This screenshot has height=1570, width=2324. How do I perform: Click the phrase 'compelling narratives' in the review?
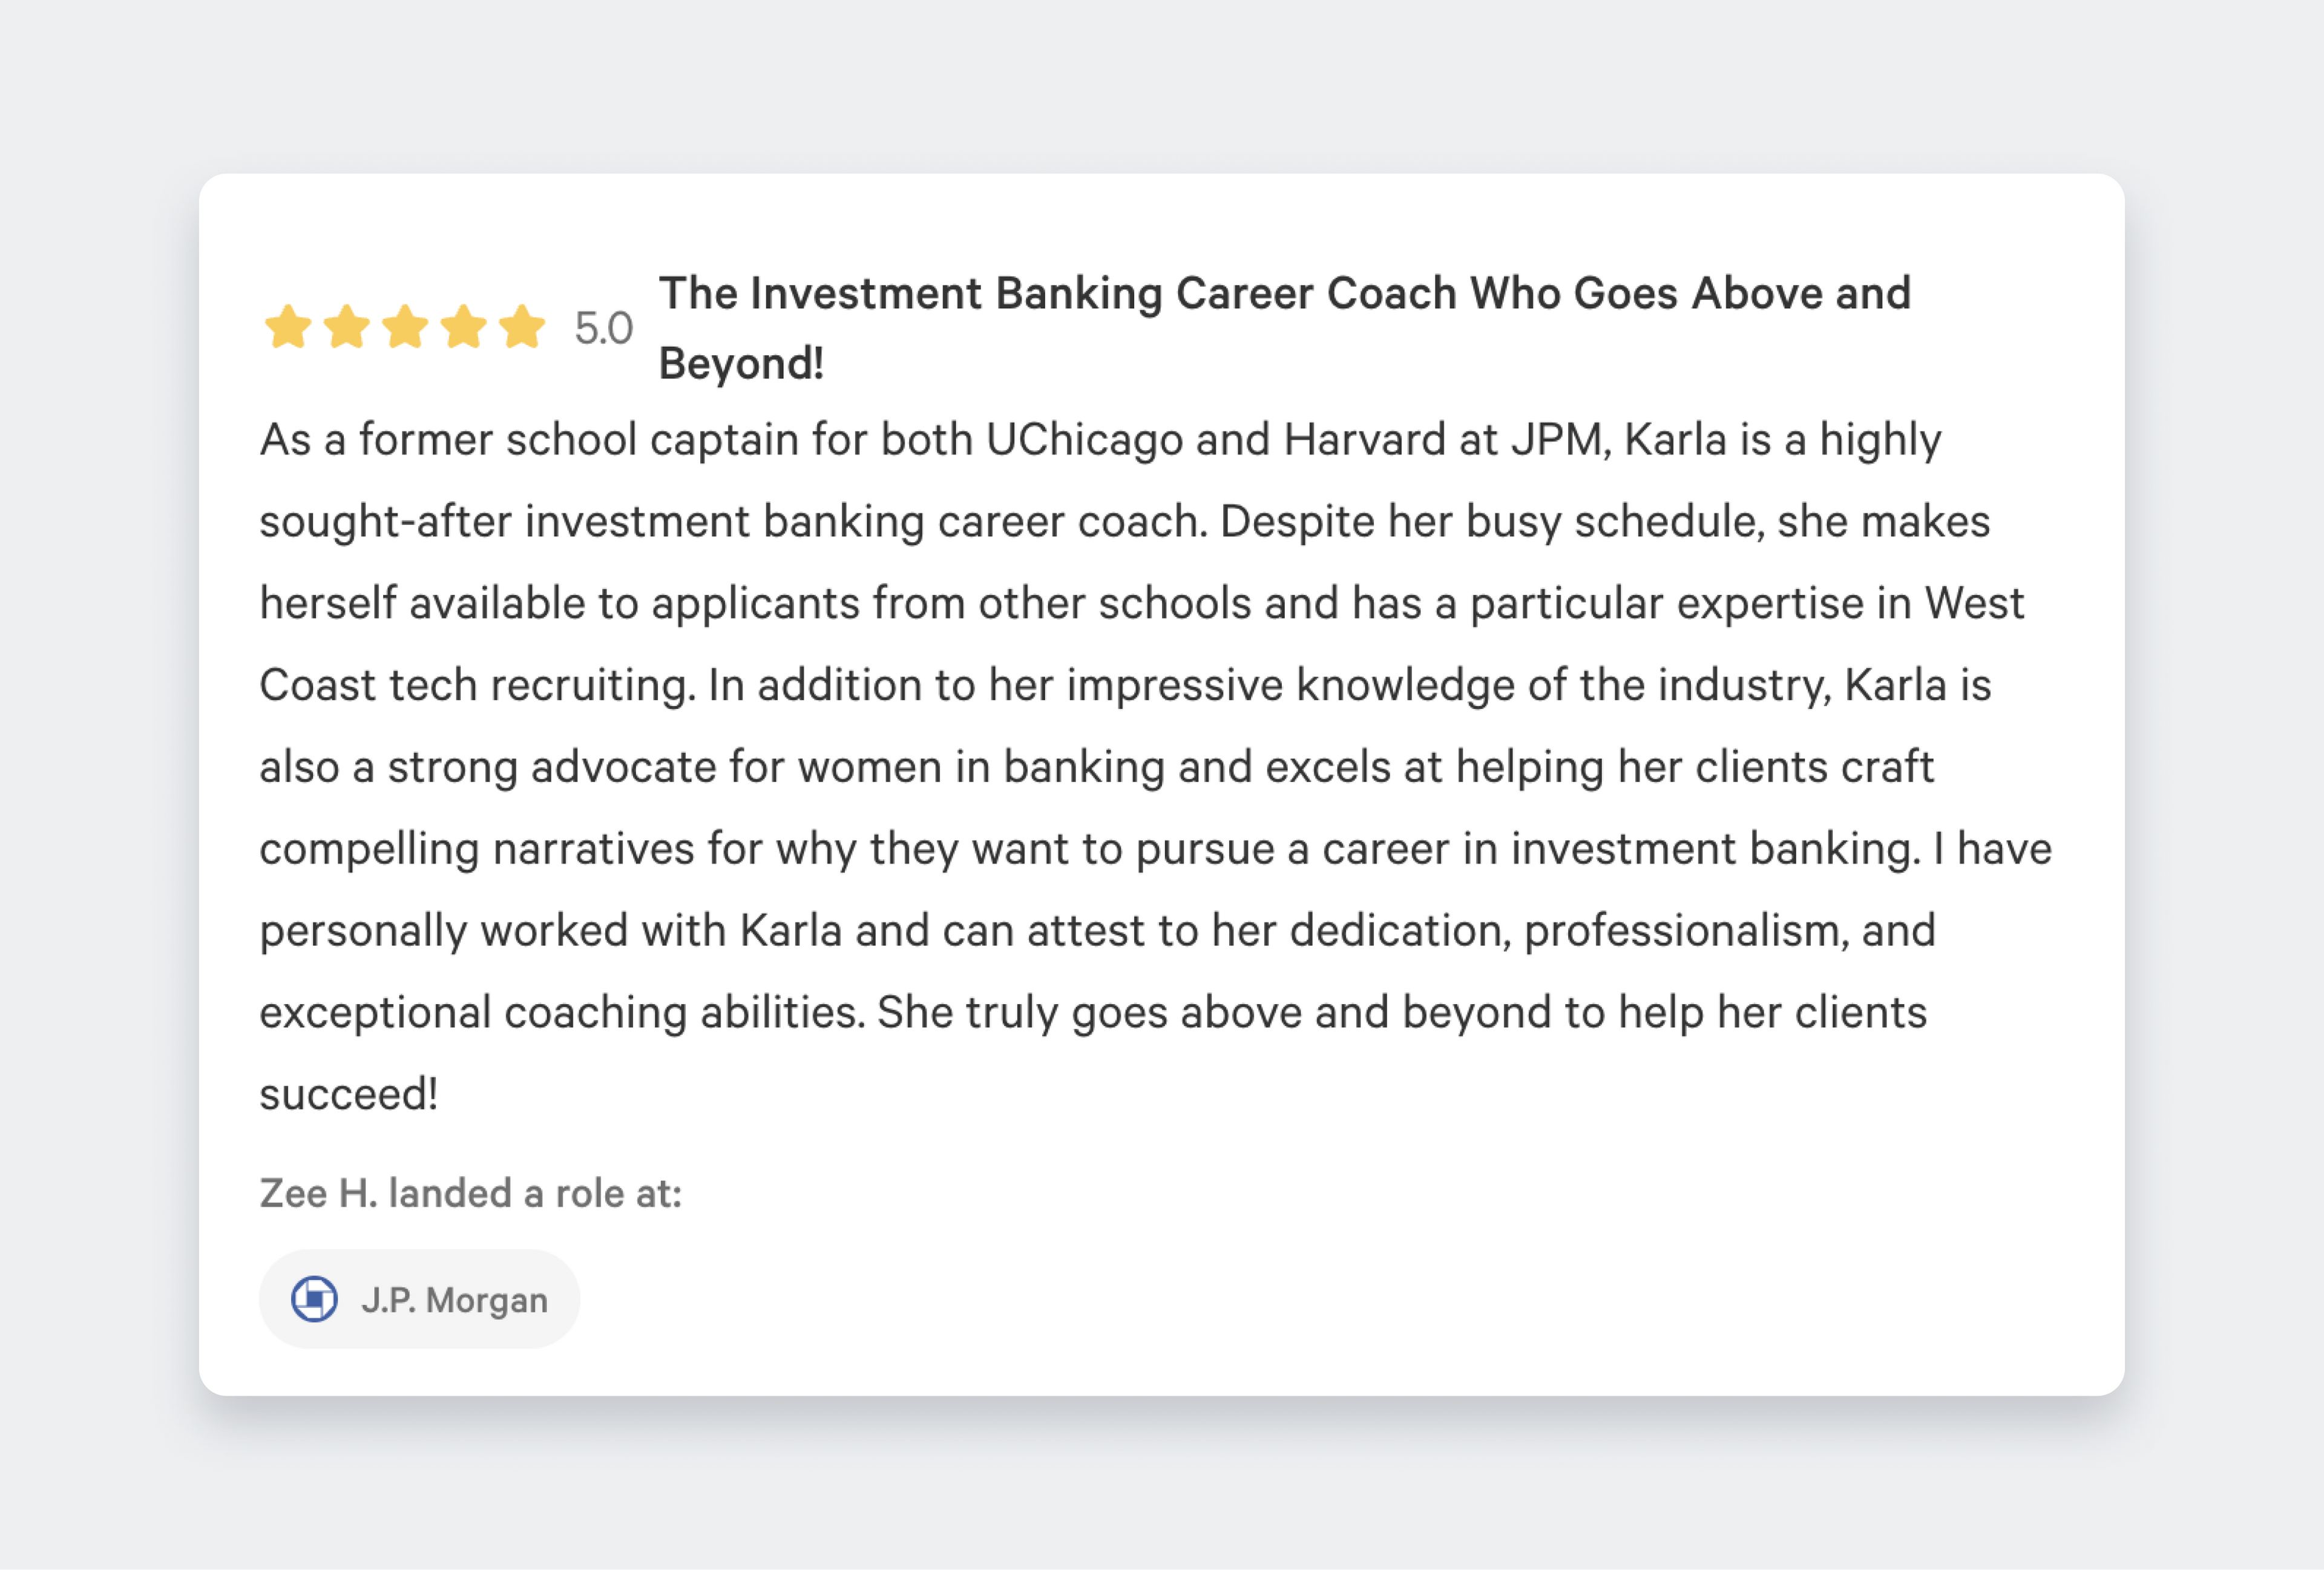click(476, 850)
